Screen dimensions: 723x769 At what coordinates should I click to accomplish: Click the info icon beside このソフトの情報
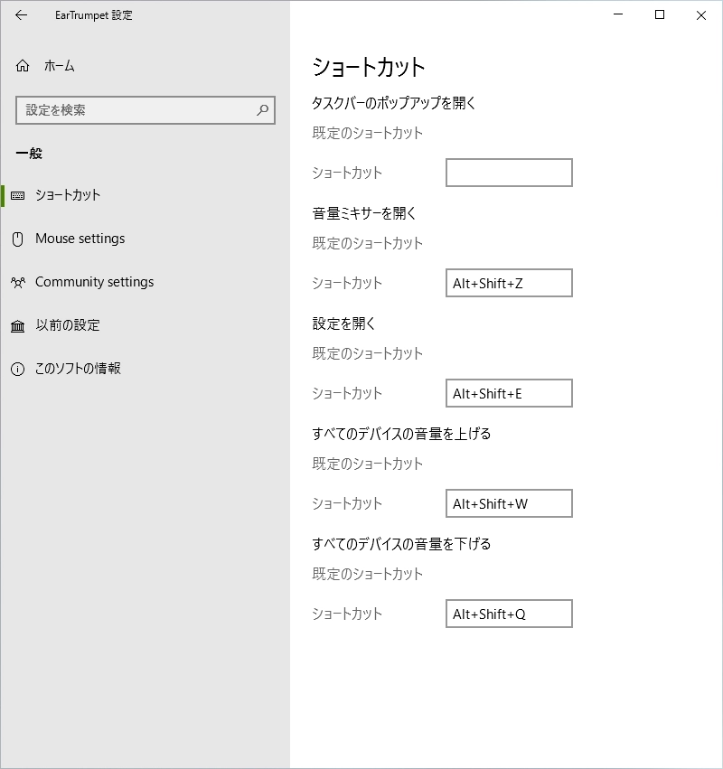(x=17, y=369)
